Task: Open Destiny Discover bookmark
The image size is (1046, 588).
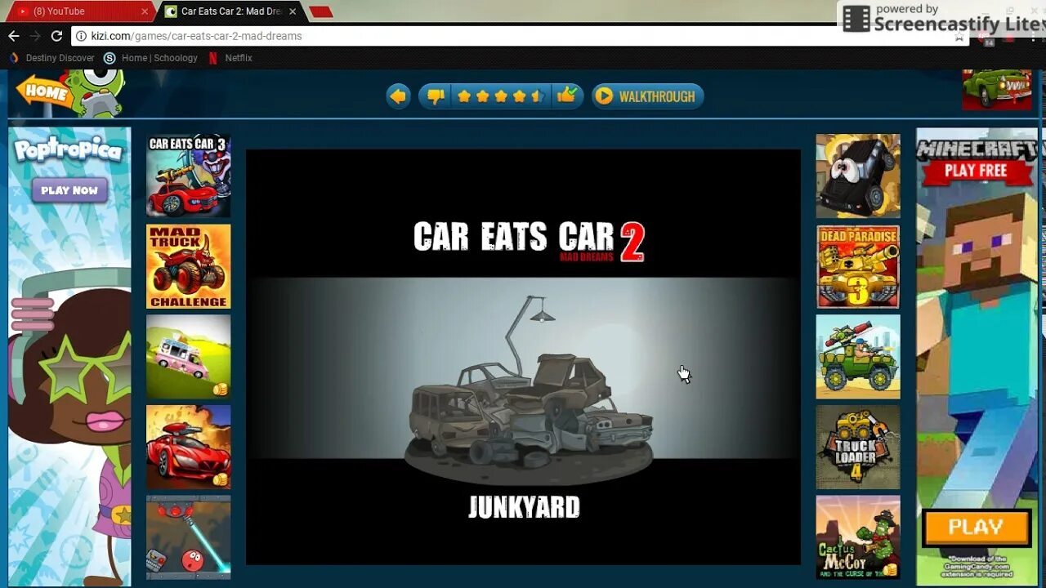Action: coord(51,58)
